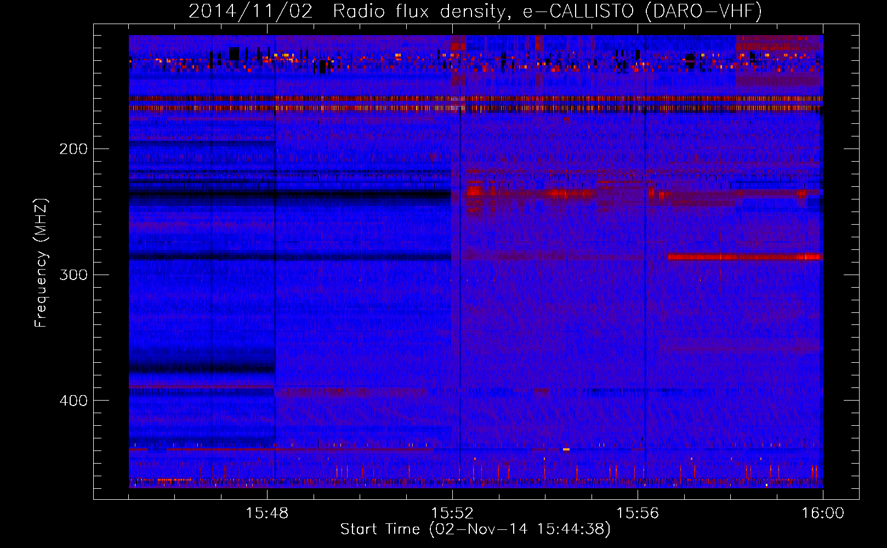Select the 15:52 time tick label
887x548 pixels.
pyautogui.click(x=452, y=513)
